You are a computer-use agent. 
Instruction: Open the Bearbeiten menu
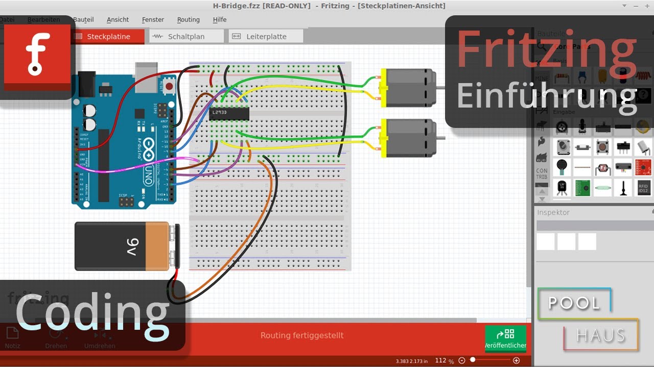(43, 19)
